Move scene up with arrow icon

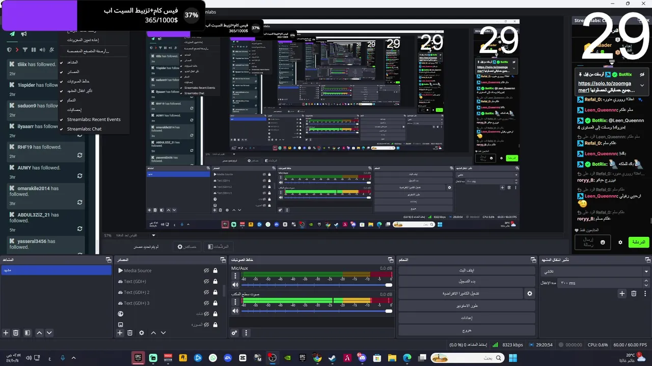click(x=39, y=333)
